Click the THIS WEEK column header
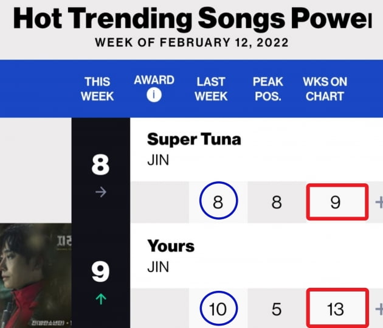 pos(97,89)
